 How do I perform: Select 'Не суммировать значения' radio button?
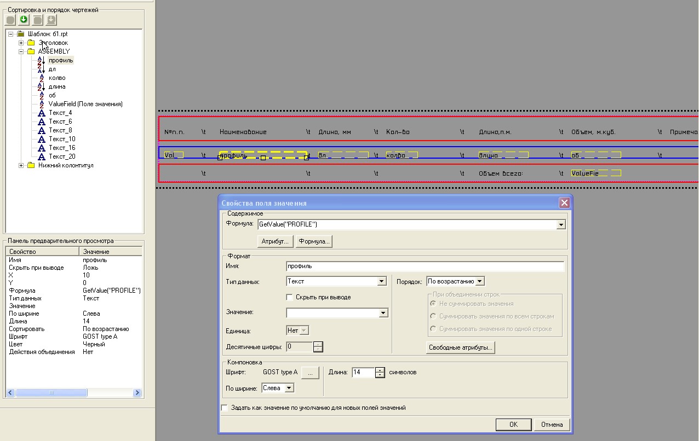pos(433,304)
